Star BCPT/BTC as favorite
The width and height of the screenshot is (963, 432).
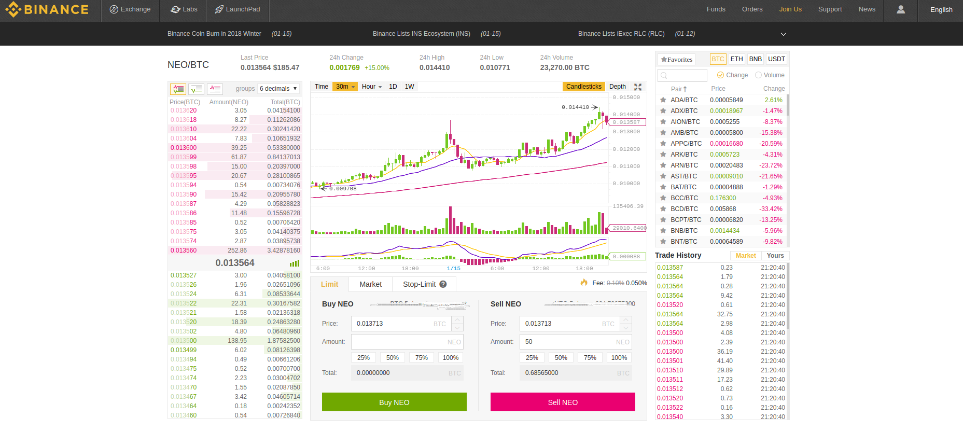point(663,220)
